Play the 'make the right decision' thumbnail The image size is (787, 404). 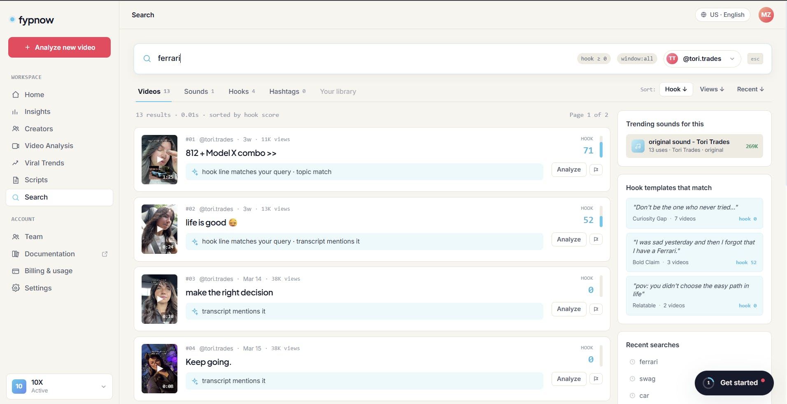click(159, 299)
